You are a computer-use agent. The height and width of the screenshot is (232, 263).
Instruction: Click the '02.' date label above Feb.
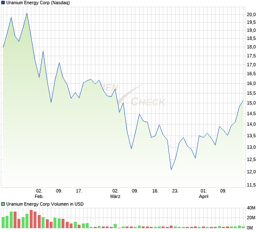point(39,191)
